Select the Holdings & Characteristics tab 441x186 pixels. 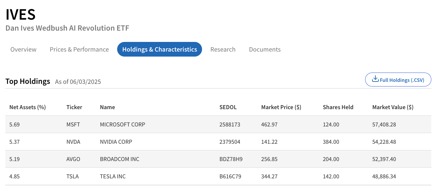(x=159, y=50)
